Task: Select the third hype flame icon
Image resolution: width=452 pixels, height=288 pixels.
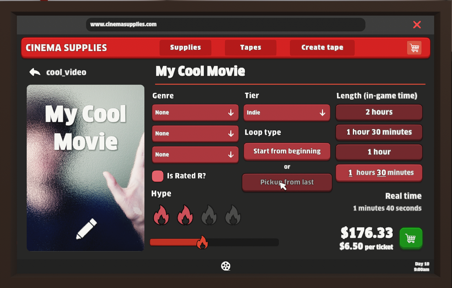Action: click(x=209, y=215)
